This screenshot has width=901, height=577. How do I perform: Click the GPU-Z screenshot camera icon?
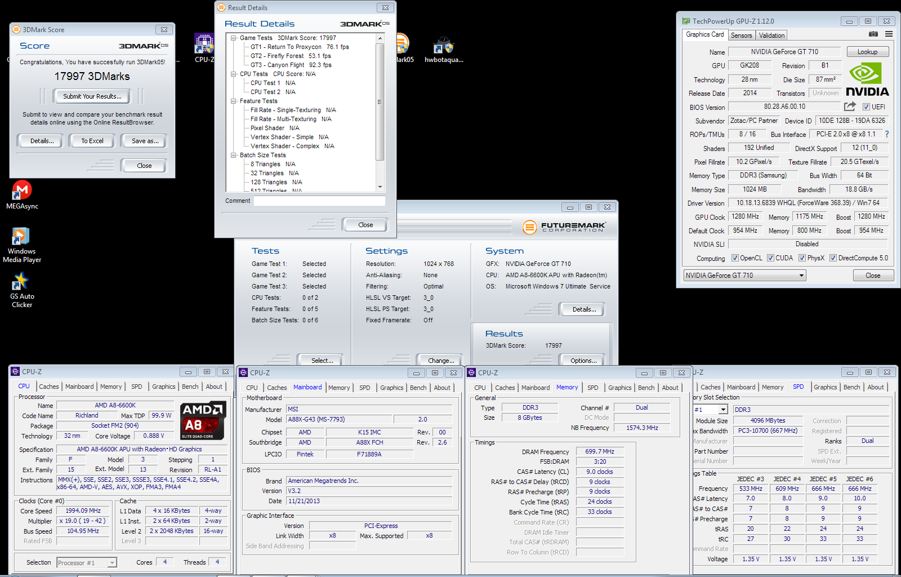(873, 34)
